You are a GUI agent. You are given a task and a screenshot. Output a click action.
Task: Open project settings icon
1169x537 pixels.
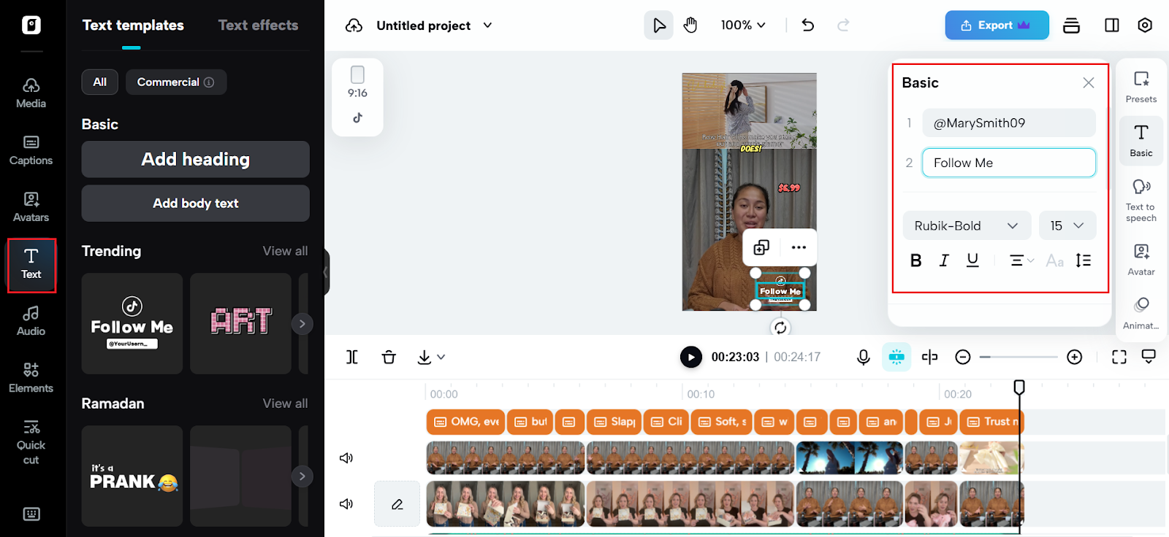1145,26
